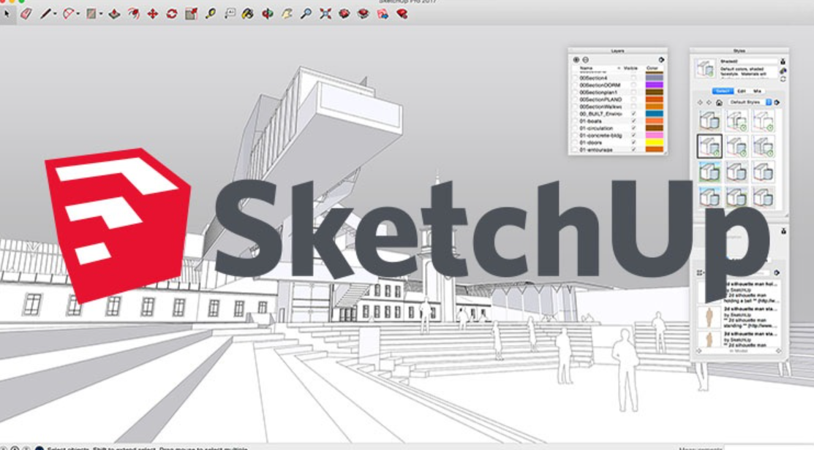
Task: Select the 01-boats layer name
Action: pos(591,121)
